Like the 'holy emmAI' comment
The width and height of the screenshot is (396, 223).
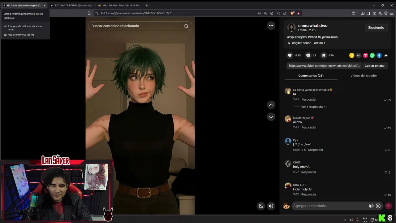click(386, 172)
